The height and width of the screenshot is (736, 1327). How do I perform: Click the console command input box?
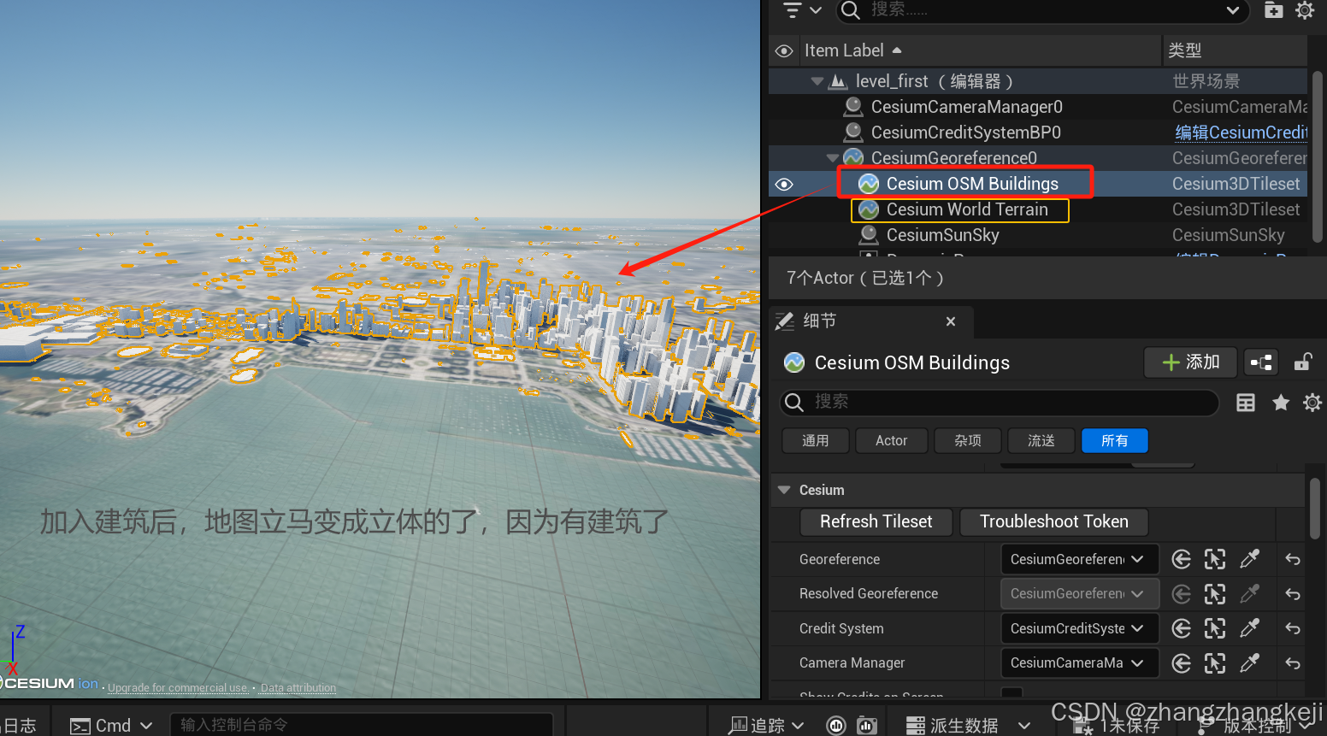pos(362,725)
